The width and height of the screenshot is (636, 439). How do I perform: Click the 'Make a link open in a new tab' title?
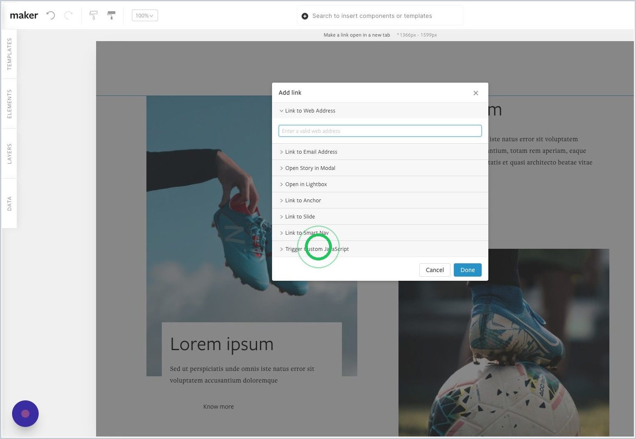[x=357, y=35]
